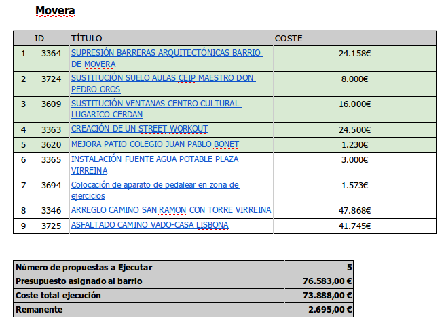Screen dimensions: 444x322
Task: Follow the Sustitución Ventanas Centro Cultural link
Action: pos(155,104)
